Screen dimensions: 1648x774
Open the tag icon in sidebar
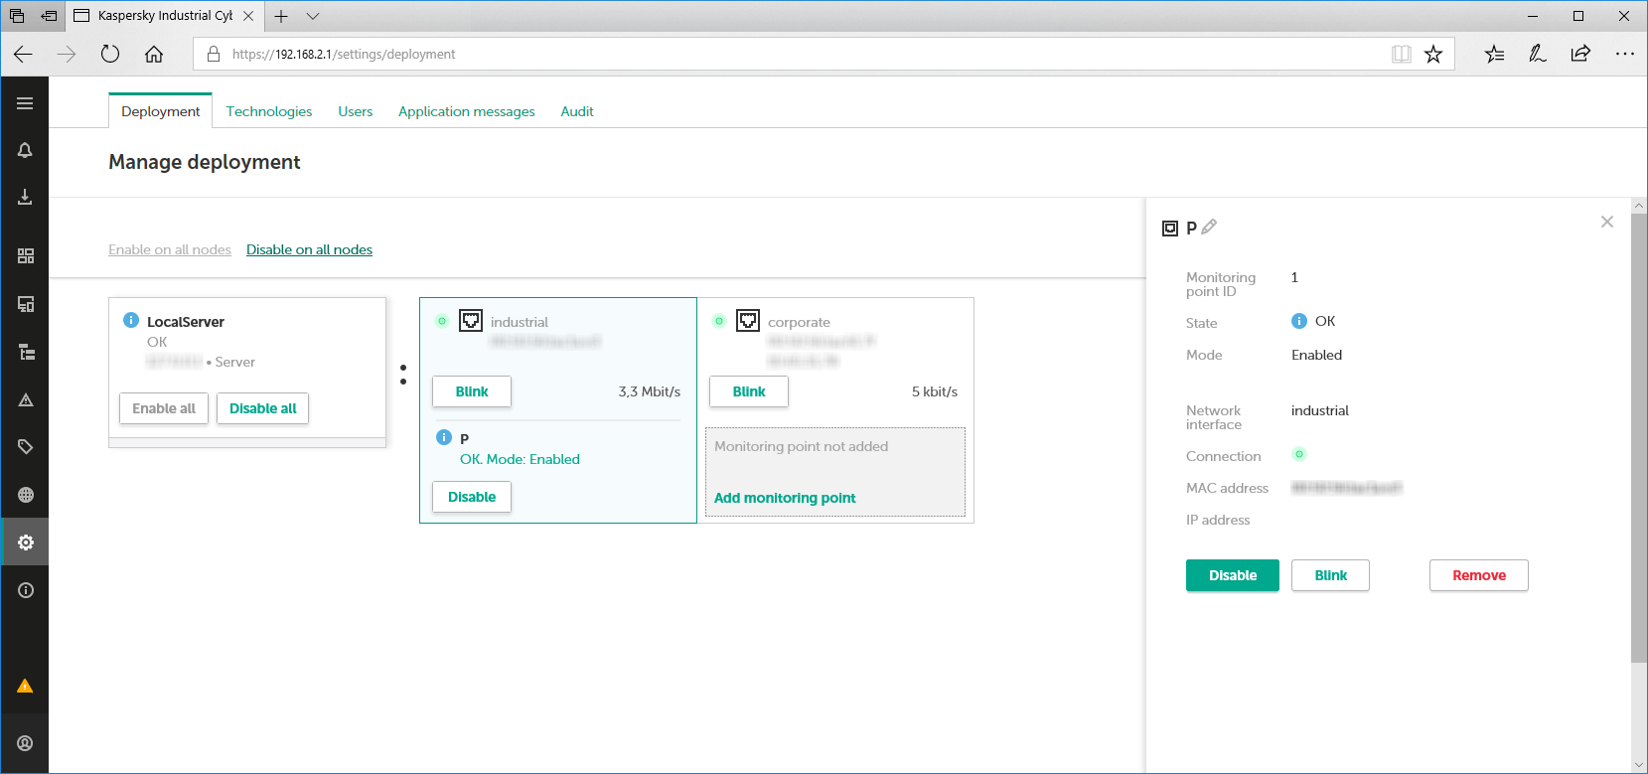click(25, 447)
